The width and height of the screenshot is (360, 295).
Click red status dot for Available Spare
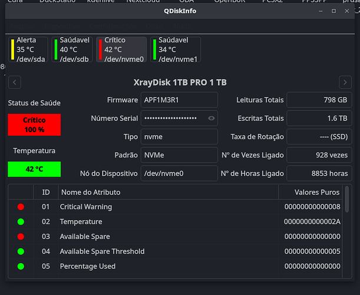[21, 237]
